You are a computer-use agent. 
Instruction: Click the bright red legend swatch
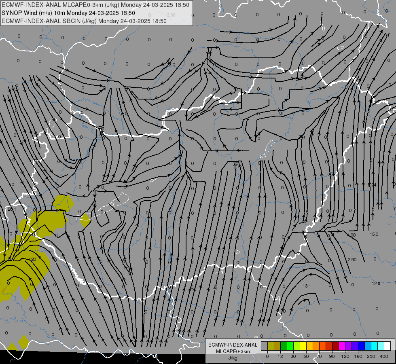coord(329,346)
